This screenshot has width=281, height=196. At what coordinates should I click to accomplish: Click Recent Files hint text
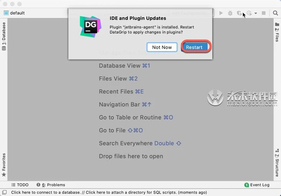tap(121, 91)
